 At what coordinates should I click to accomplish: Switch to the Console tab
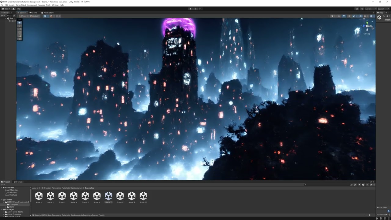[x=18, y=182]
